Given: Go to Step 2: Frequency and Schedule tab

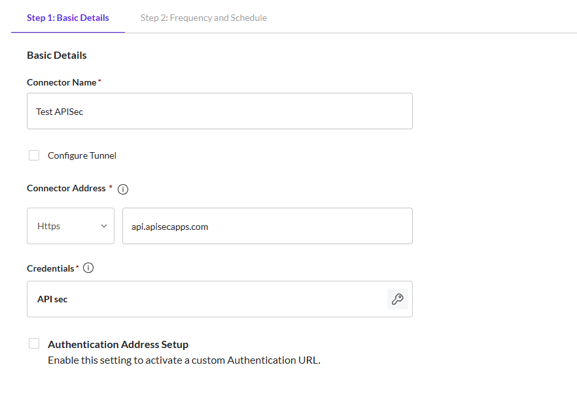Looking at the screenshot, I should pyautogui.click(x=203, y=18).
